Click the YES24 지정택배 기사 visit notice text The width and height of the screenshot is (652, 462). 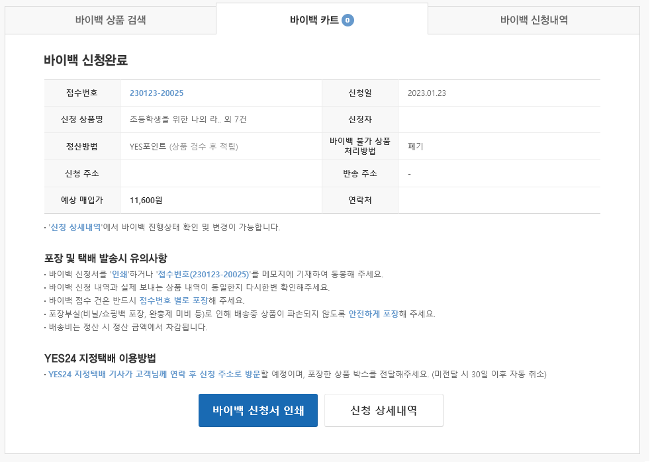(154, 374)
